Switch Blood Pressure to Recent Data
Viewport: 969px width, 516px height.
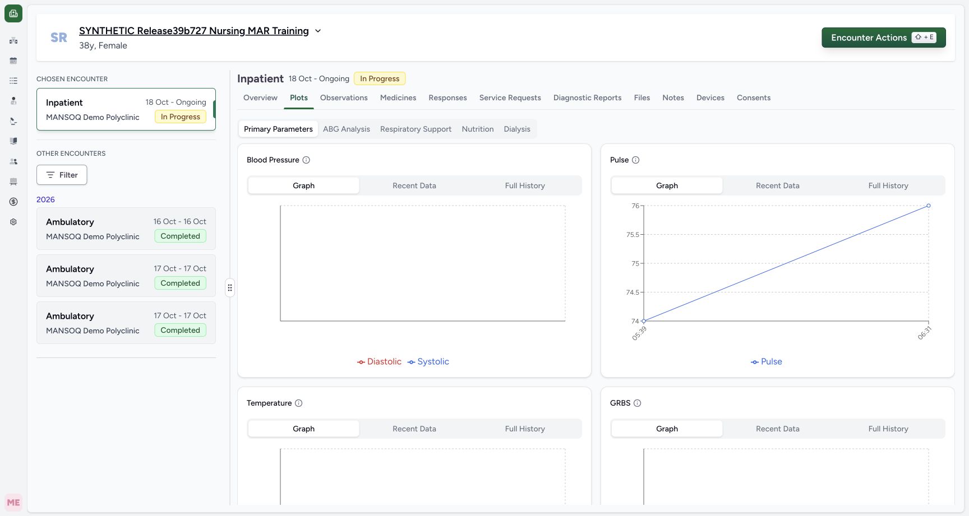[414, 185]
